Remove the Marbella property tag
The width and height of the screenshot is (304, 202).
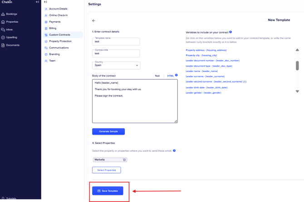click(124, 160)
